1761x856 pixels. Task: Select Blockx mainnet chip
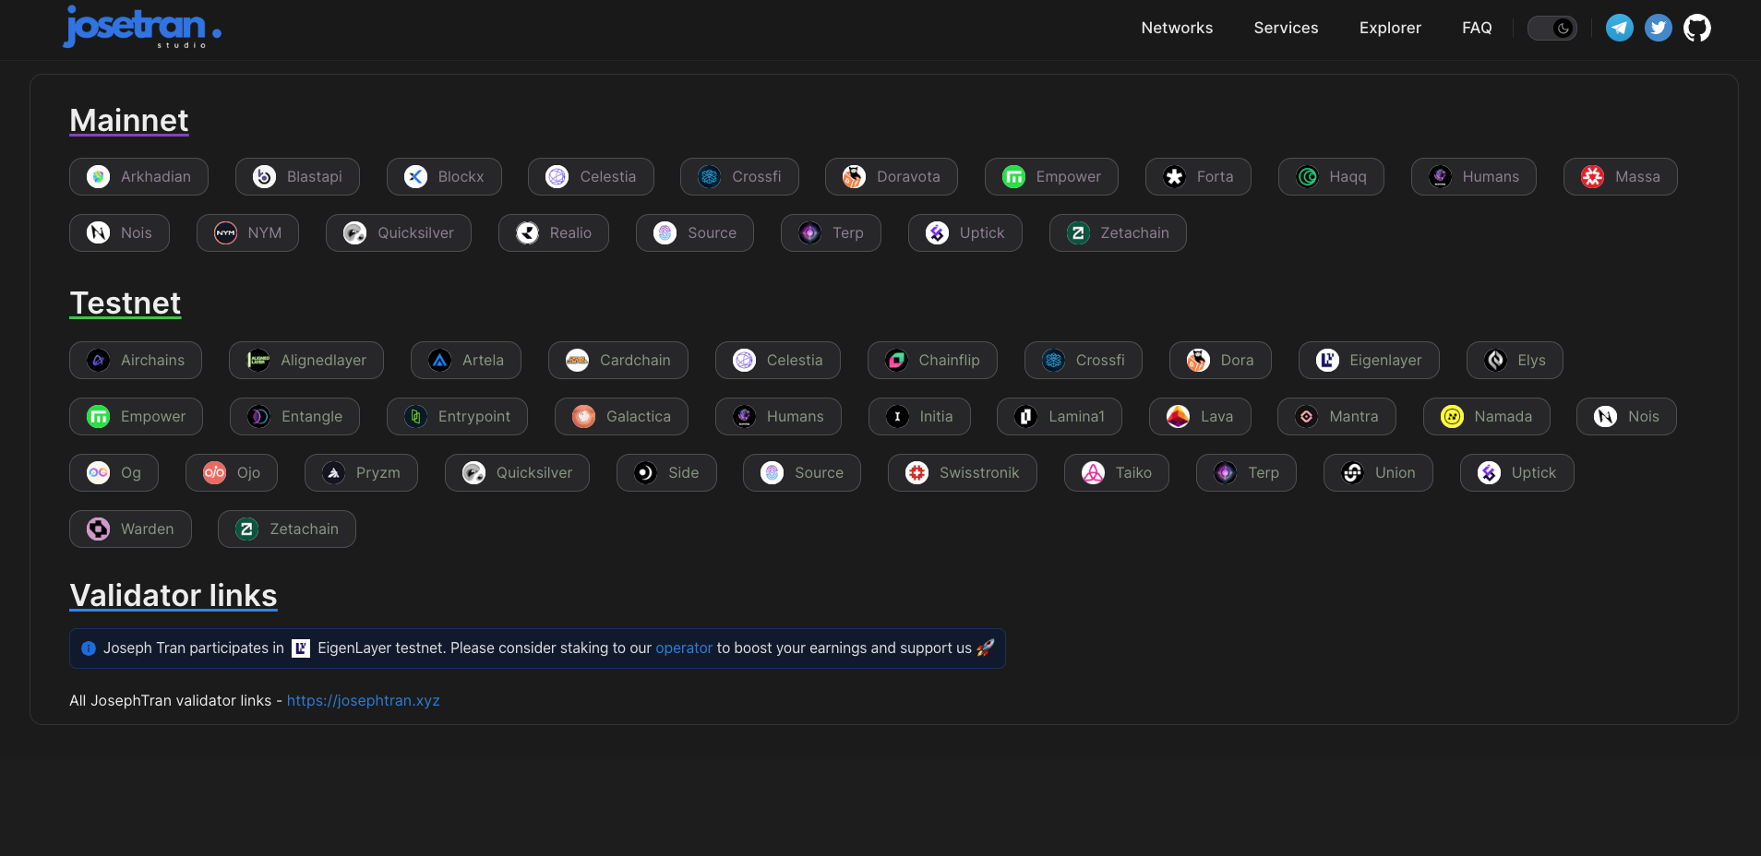click(x=444, y=176)
